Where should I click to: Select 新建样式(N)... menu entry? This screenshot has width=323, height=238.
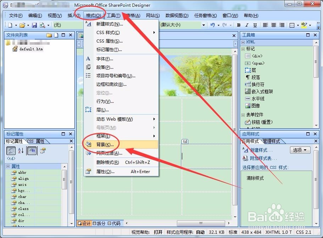pyautogui.click(x=121, y=24)
